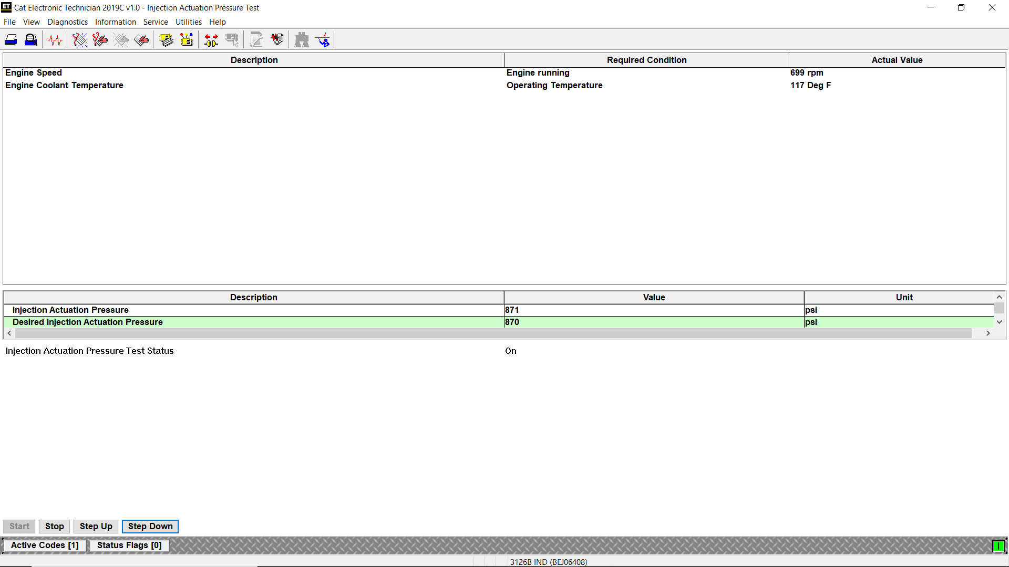This screenshot has width=1009, height=567.
Task: Open the Service menu
Action: coord(156,22)
